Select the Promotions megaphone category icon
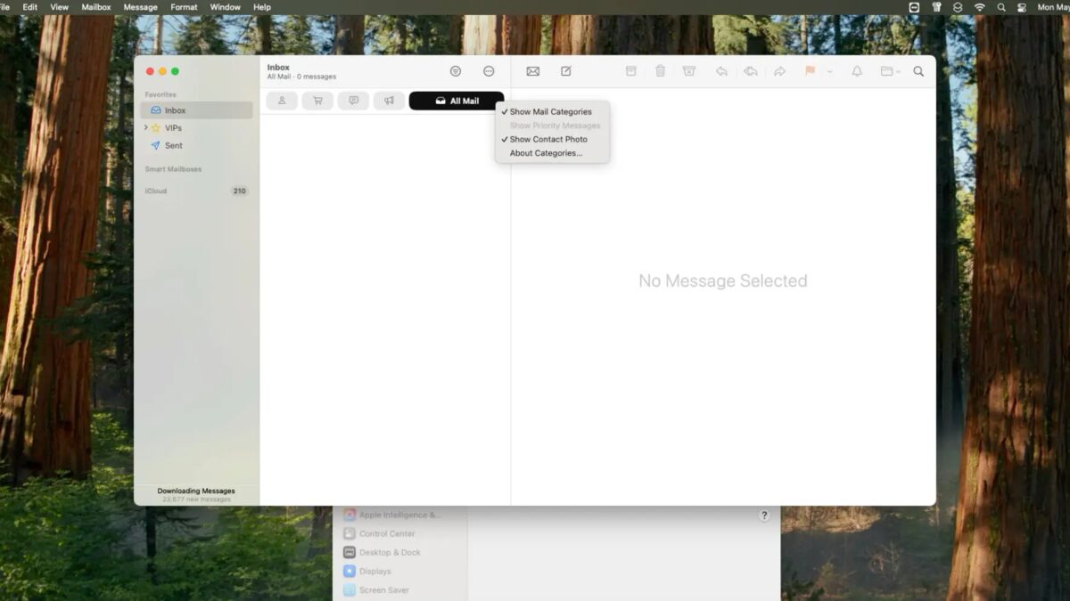Screen dimensions: 1070x601 point(389,100)
